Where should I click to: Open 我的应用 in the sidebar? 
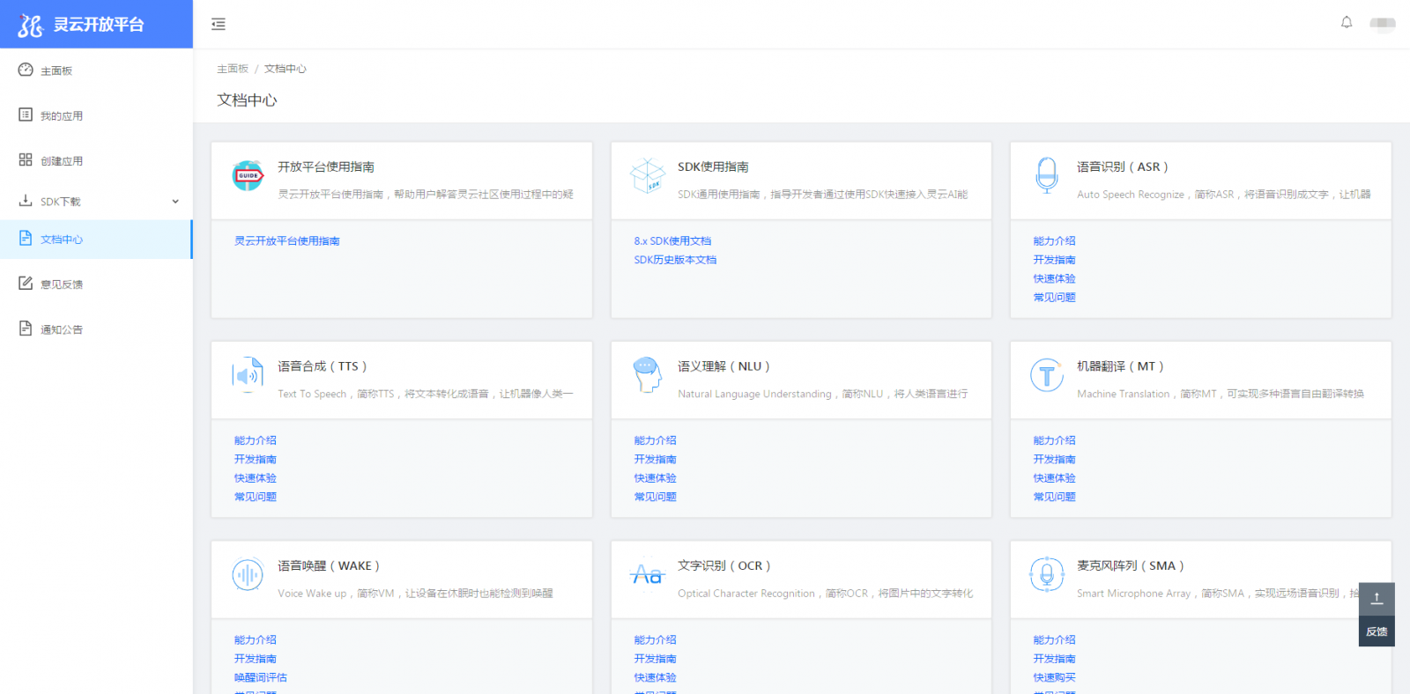(62, 115)
